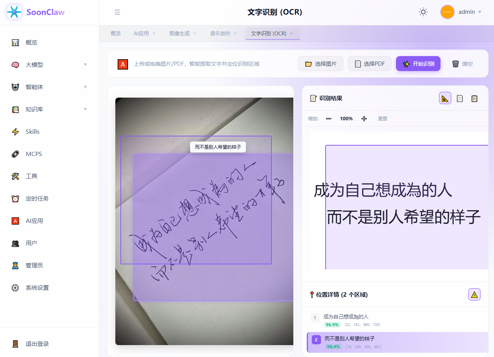Switch to plain text document view icon

click(460, 98)
